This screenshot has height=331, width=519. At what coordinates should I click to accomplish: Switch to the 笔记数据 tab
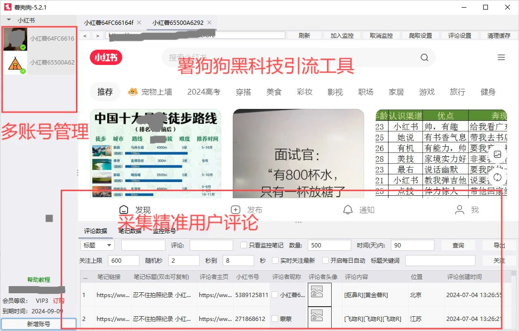(x=130, y=231)
